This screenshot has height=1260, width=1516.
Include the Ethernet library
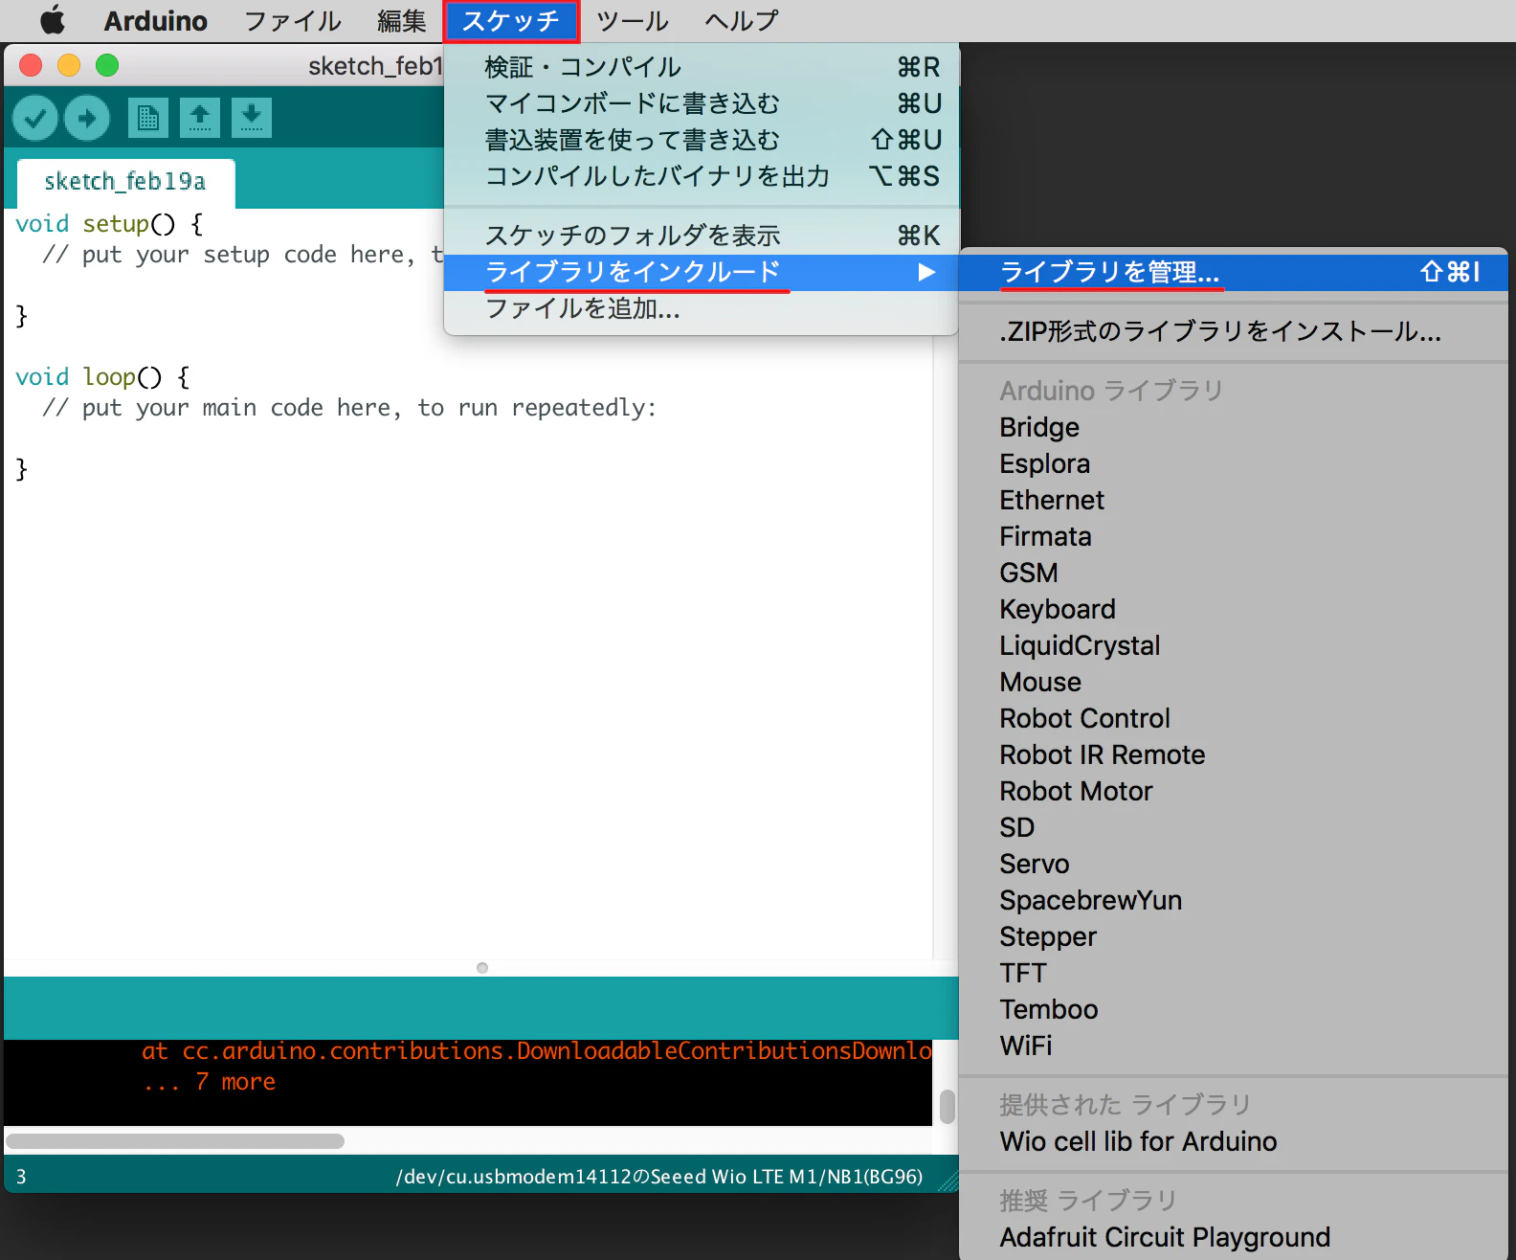(x=1234, y=500)
